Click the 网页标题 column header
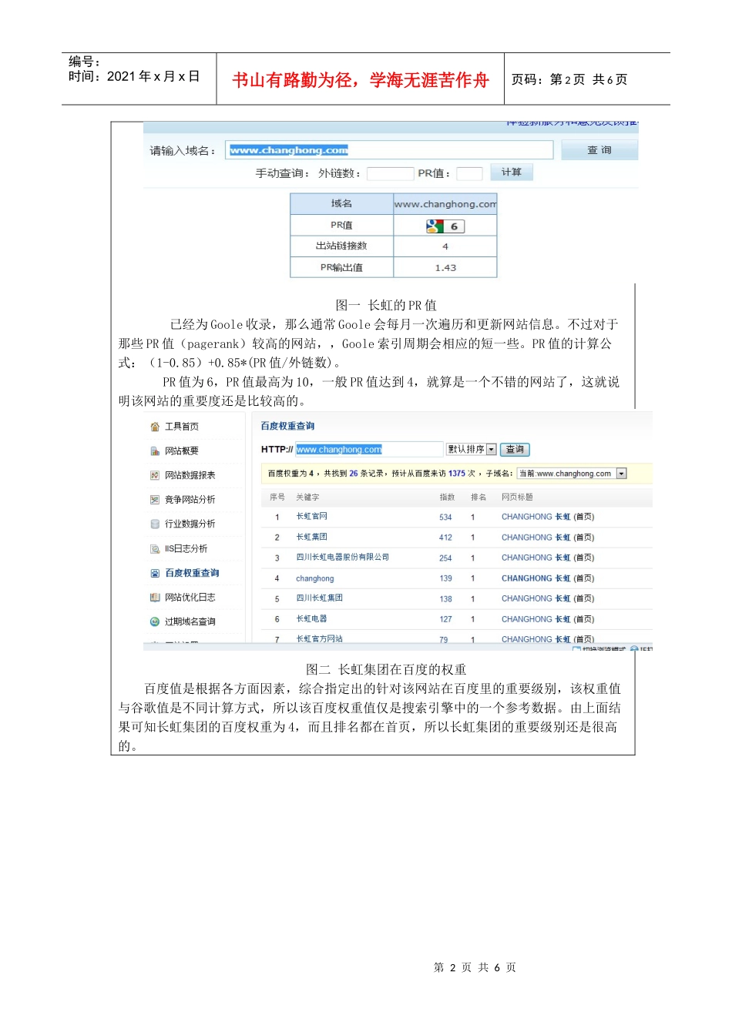The width and height of the screenshot is (732, 1035). [x=517, y=497]
